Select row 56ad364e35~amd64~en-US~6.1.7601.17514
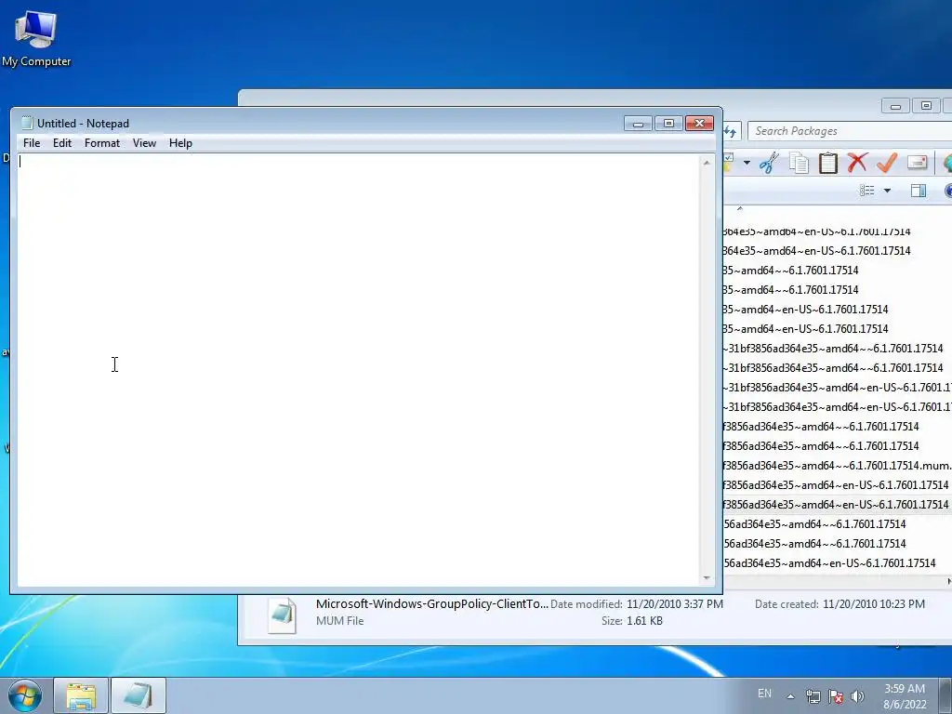Screen dimensions: 952x714 tap(830, 563)
